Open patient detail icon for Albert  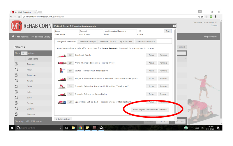click(x=16, y=69)
